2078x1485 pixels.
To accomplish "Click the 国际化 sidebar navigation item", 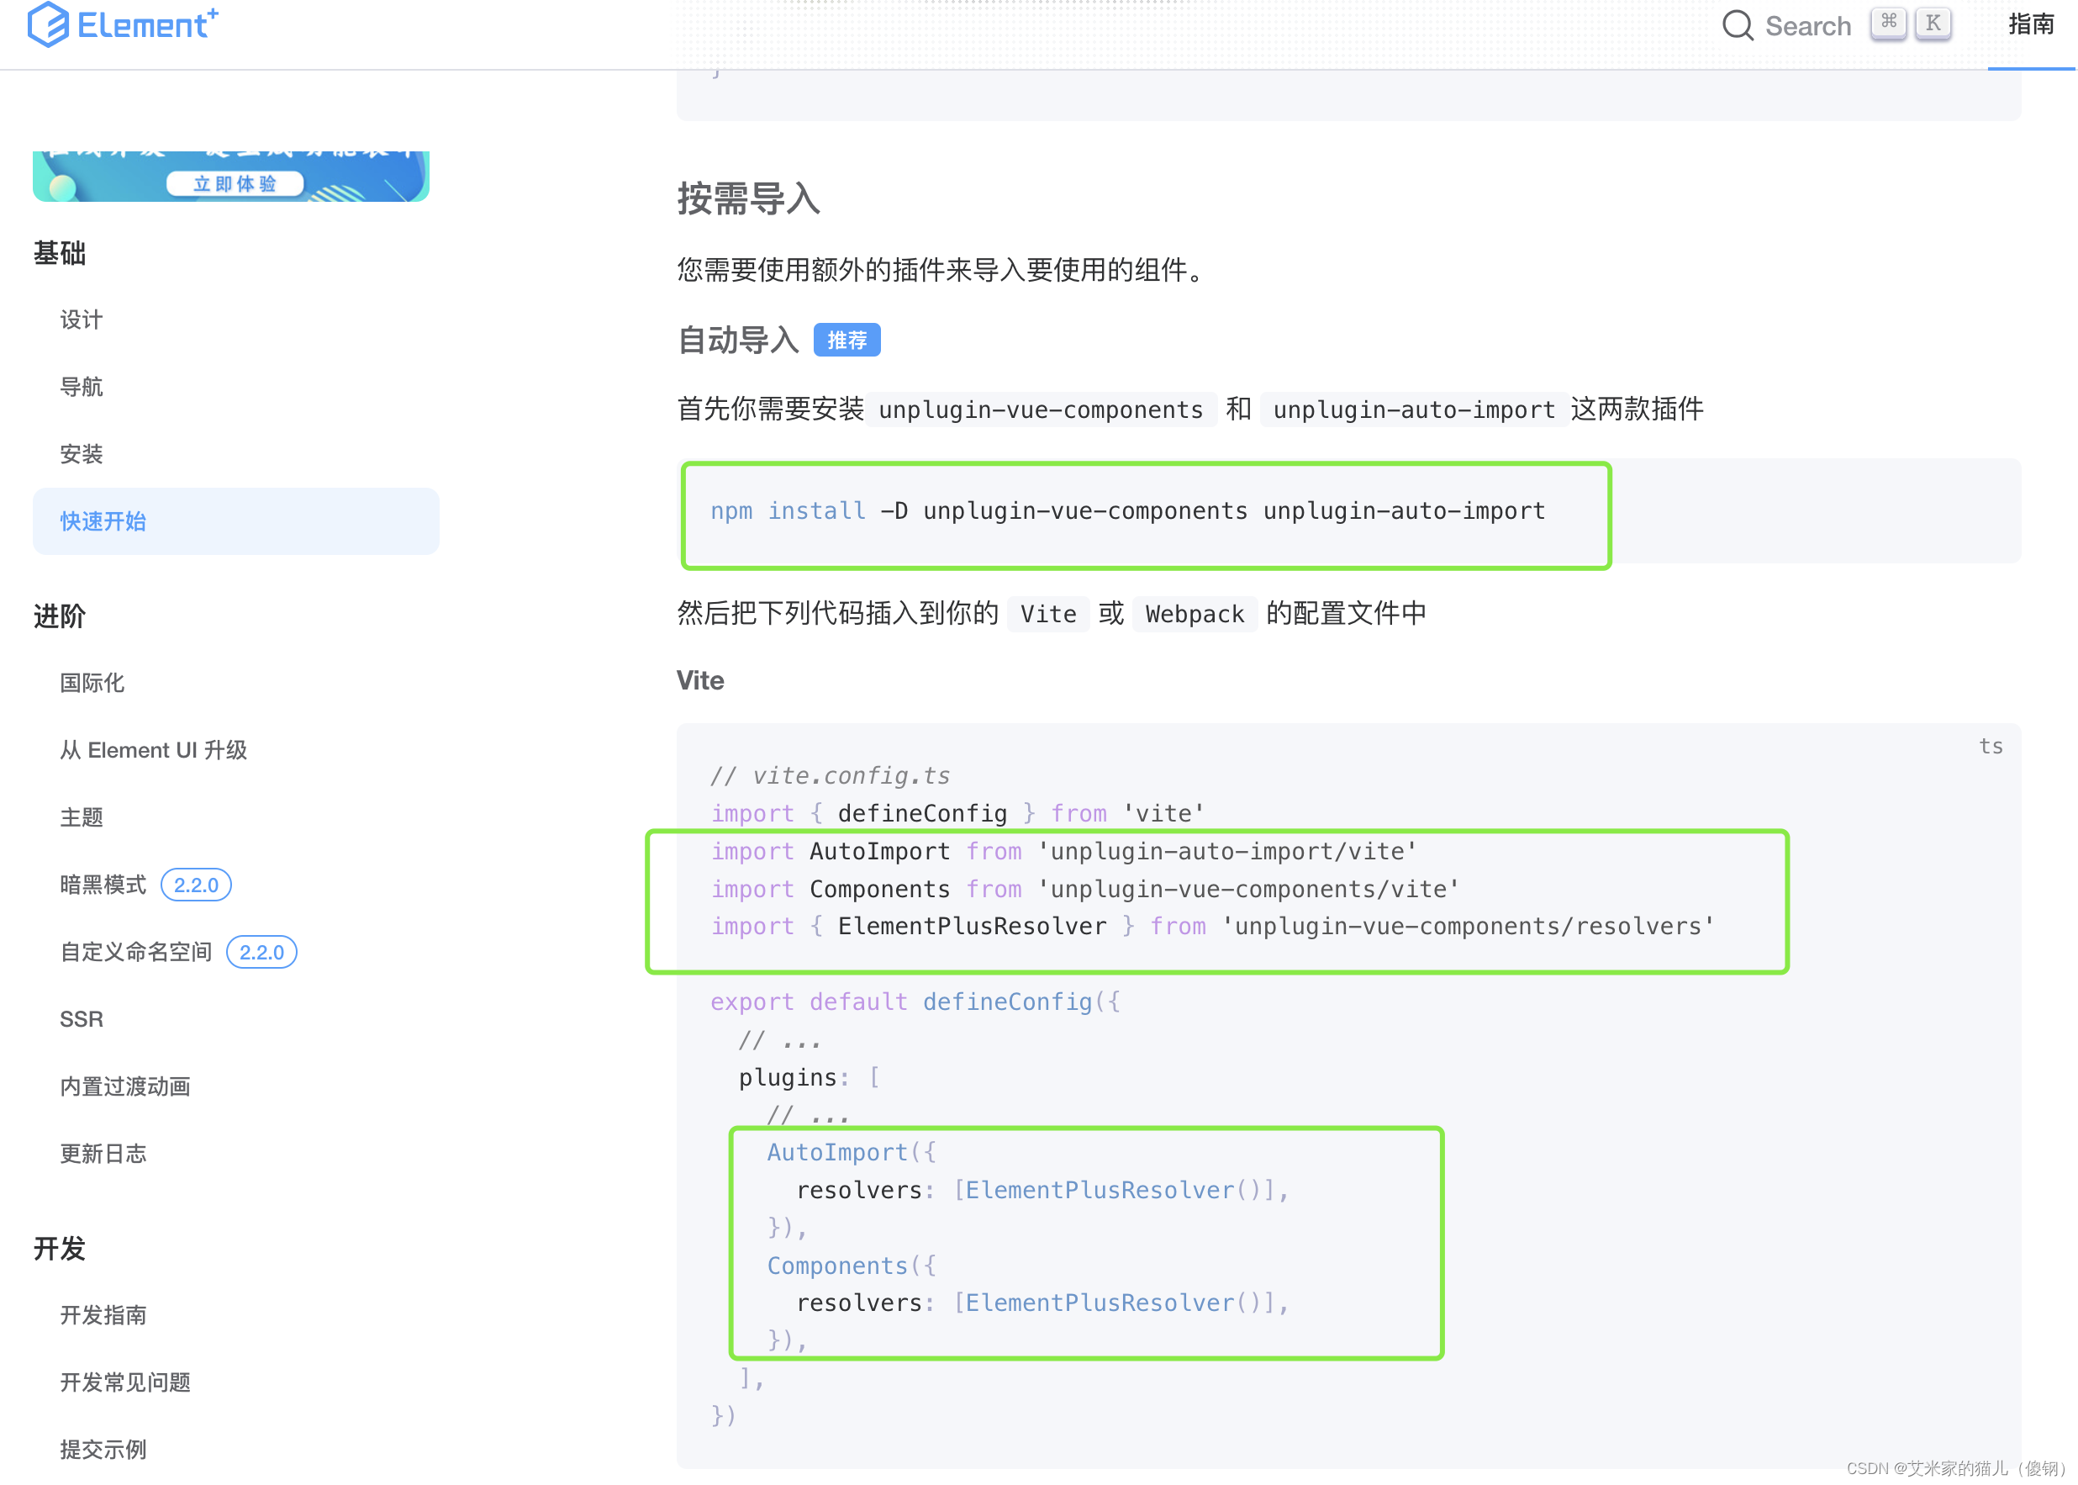I will 92,683.
